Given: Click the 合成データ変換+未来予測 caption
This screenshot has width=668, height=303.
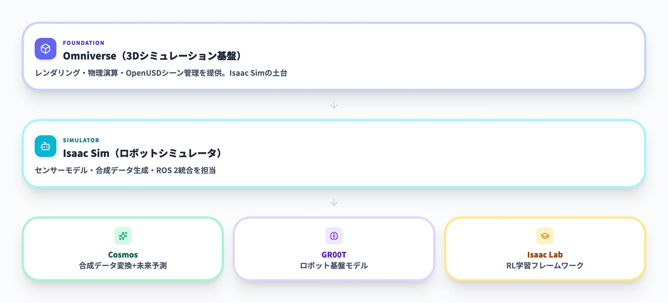Looking at the screenshot, I should (123, 266).
